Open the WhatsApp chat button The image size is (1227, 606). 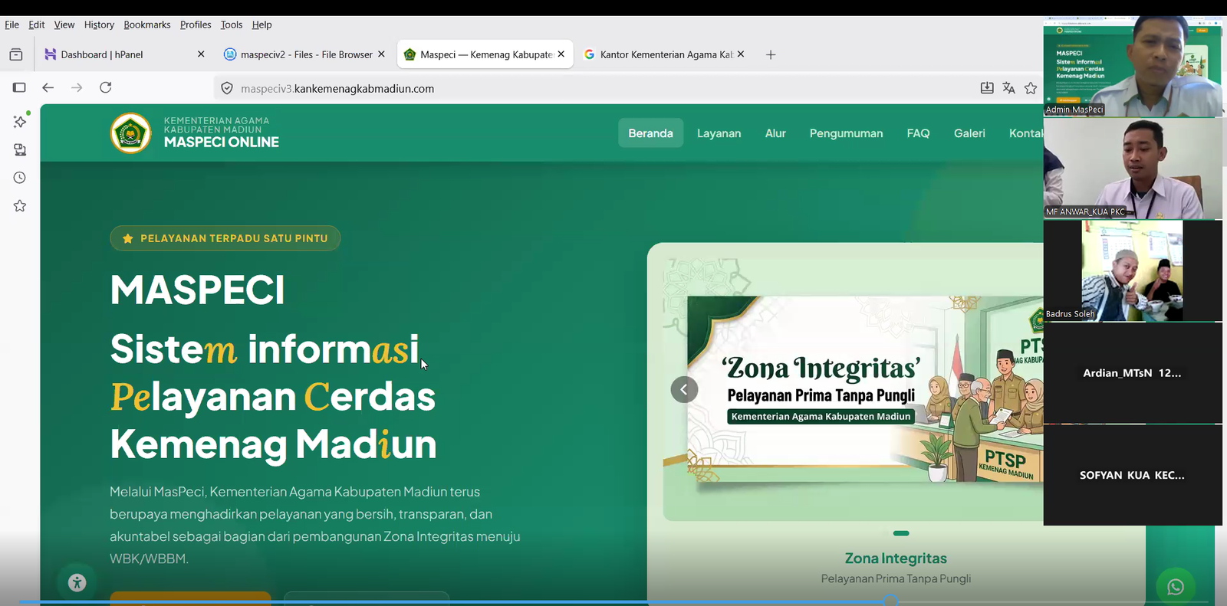click(1176, 587)
